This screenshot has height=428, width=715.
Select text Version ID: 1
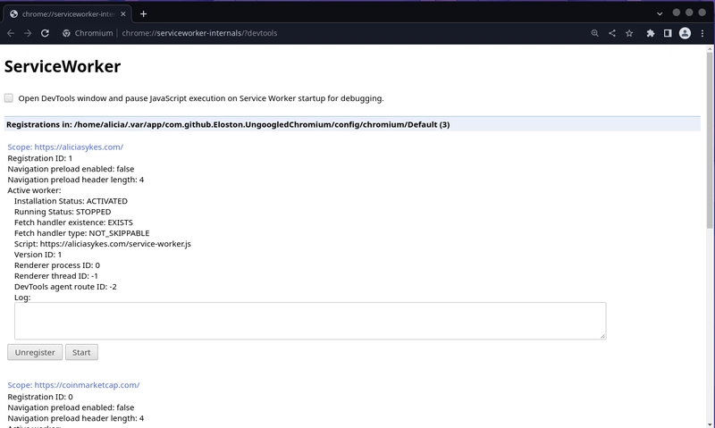(x=38, y=255)
